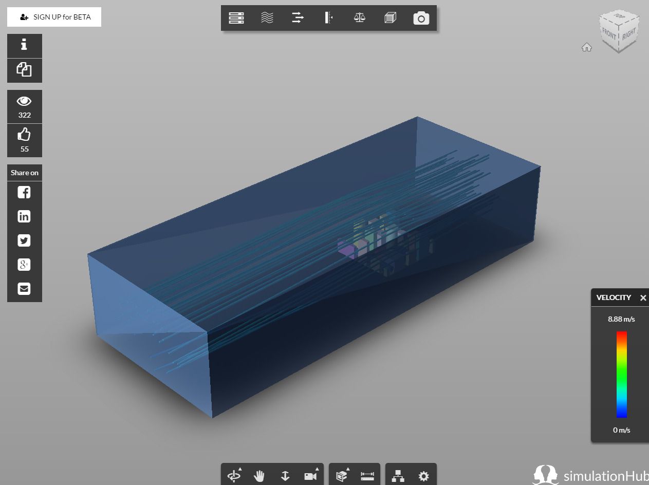
Task: Share the simulation on LinkedIn
Action: (x=24, y=216)
